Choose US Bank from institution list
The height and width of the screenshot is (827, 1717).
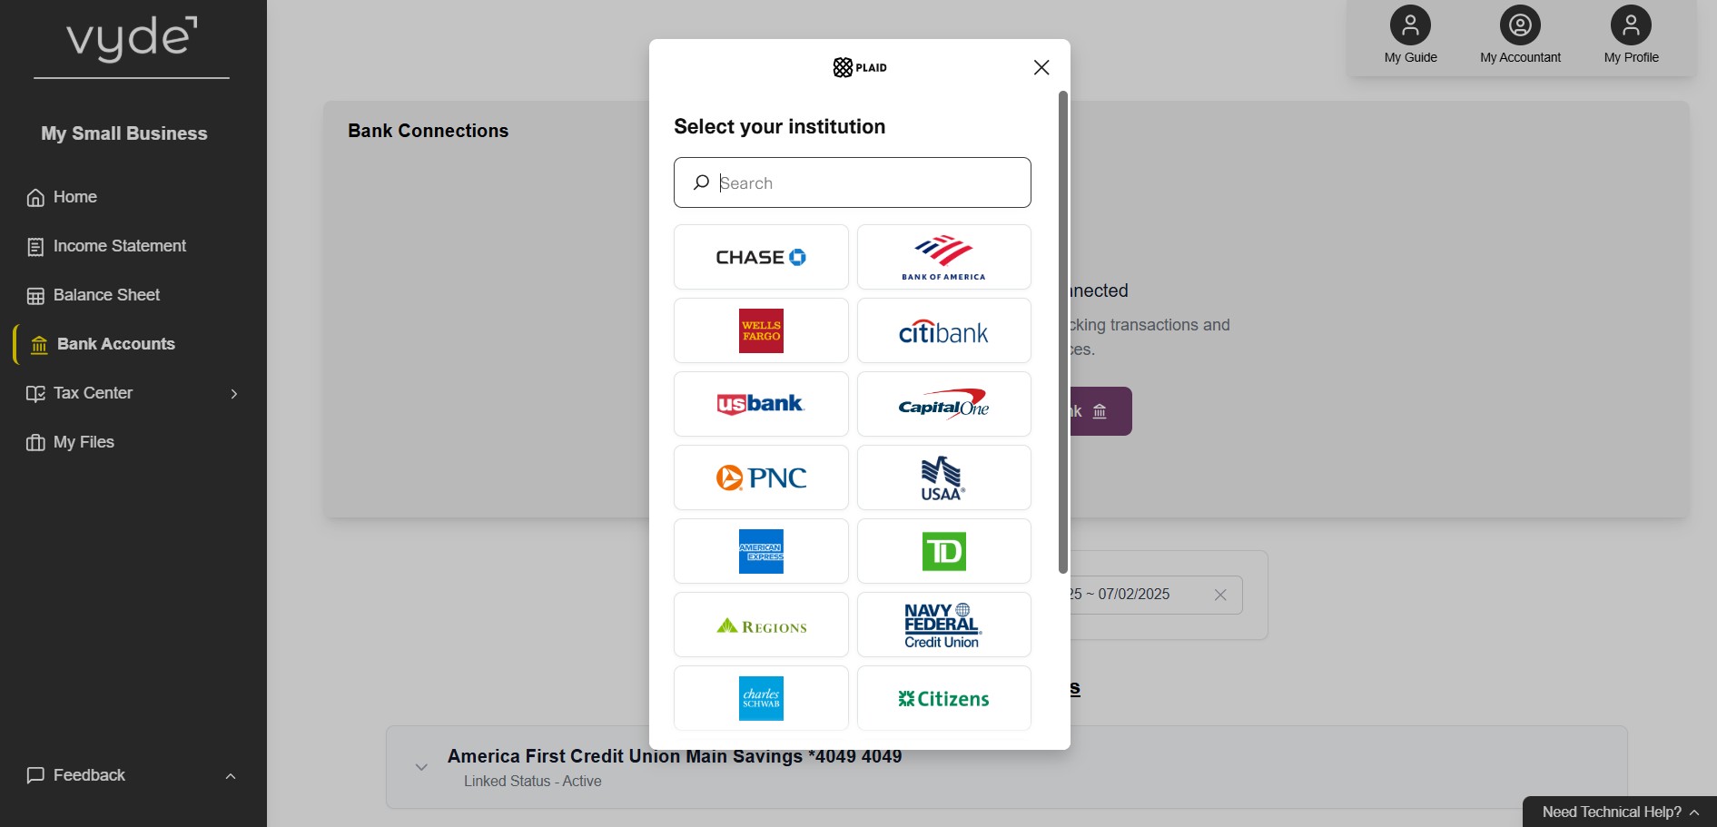pyautogui.click(x=761, y=404)
